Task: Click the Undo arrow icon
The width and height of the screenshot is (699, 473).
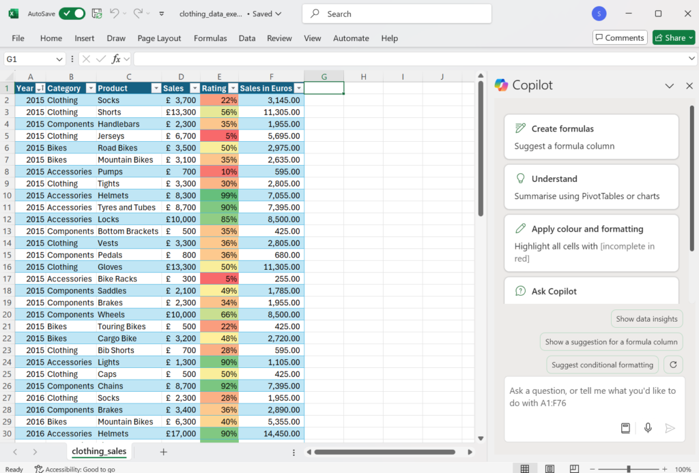Action: point(115,14)
